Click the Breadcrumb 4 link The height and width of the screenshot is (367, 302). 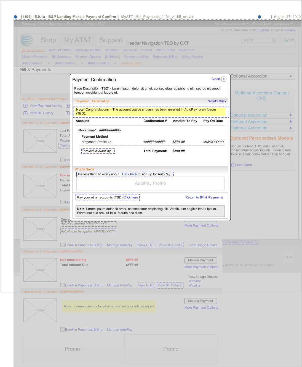(x=131, y=63)
